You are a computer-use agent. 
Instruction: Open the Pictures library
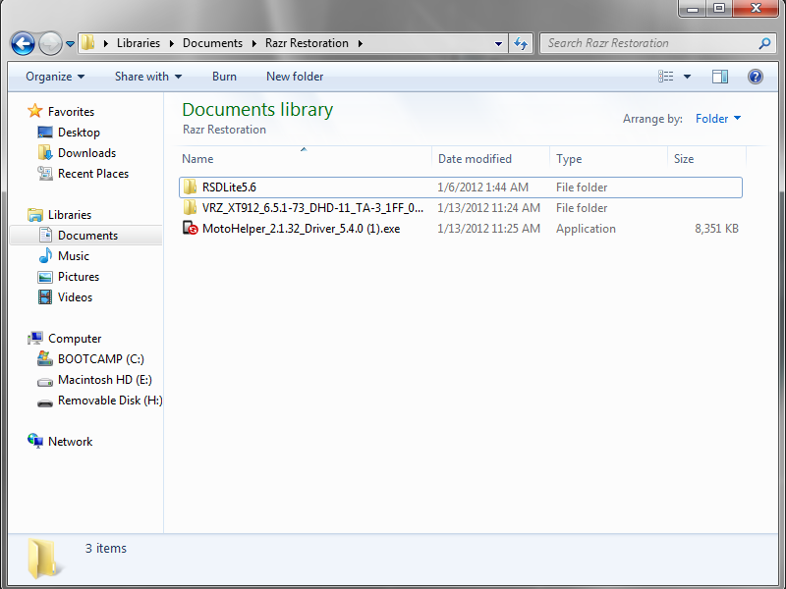79,277
